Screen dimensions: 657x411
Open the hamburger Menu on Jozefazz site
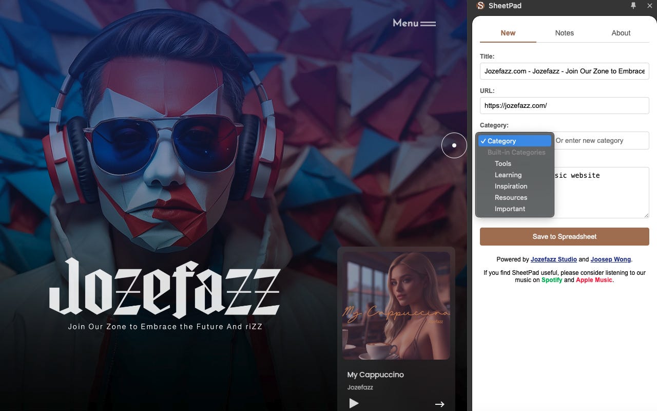coord(414,23)
